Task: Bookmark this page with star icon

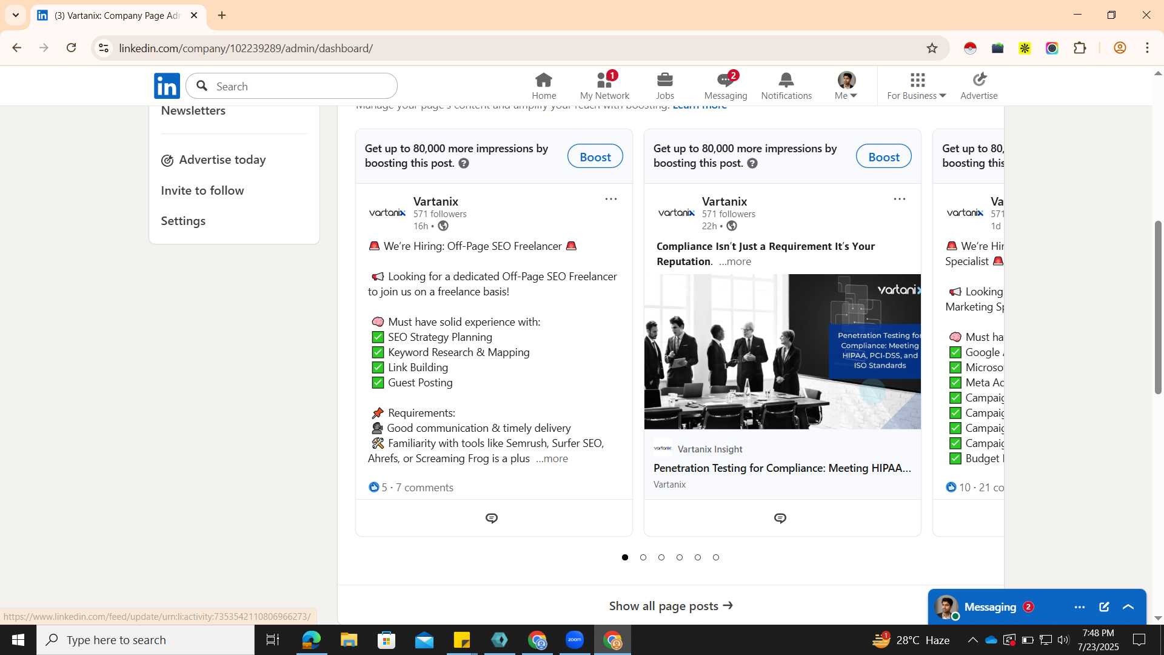Action: pyautogui.click(x=932, y=48)
